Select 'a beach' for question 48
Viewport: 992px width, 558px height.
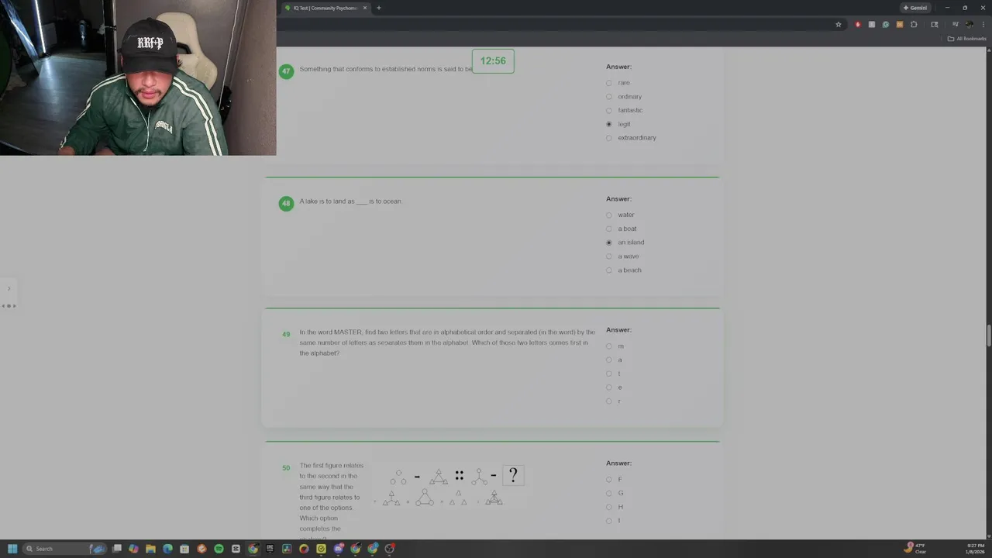point(608,270)
